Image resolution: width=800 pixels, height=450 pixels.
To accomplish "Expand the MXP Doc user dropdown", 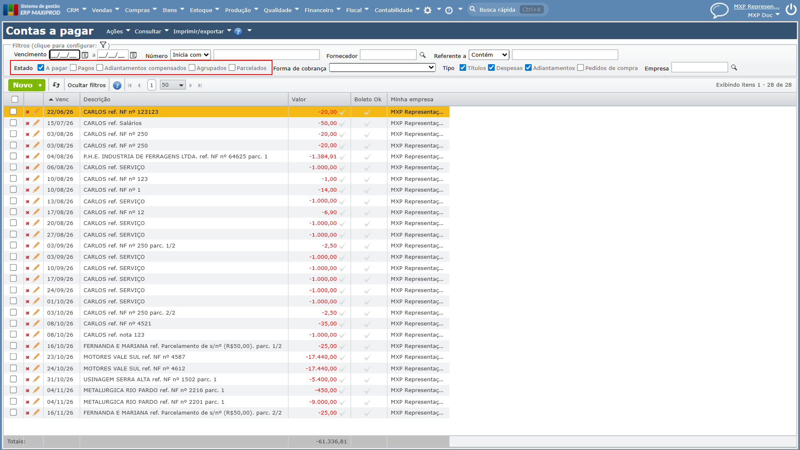I will click(764, 15).
